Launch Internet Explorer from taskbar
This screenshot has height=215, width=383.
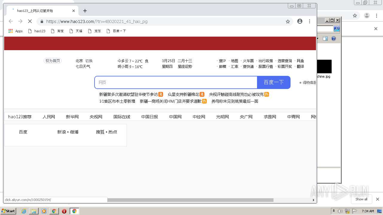24,211
